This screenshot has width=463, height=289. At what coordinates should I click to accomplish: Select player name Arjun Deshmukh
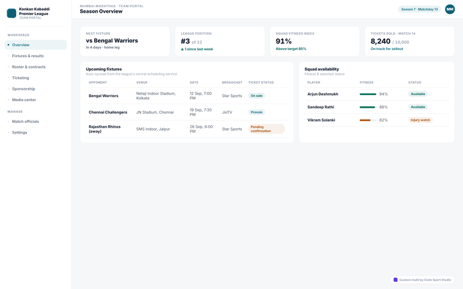click(323, 94)
